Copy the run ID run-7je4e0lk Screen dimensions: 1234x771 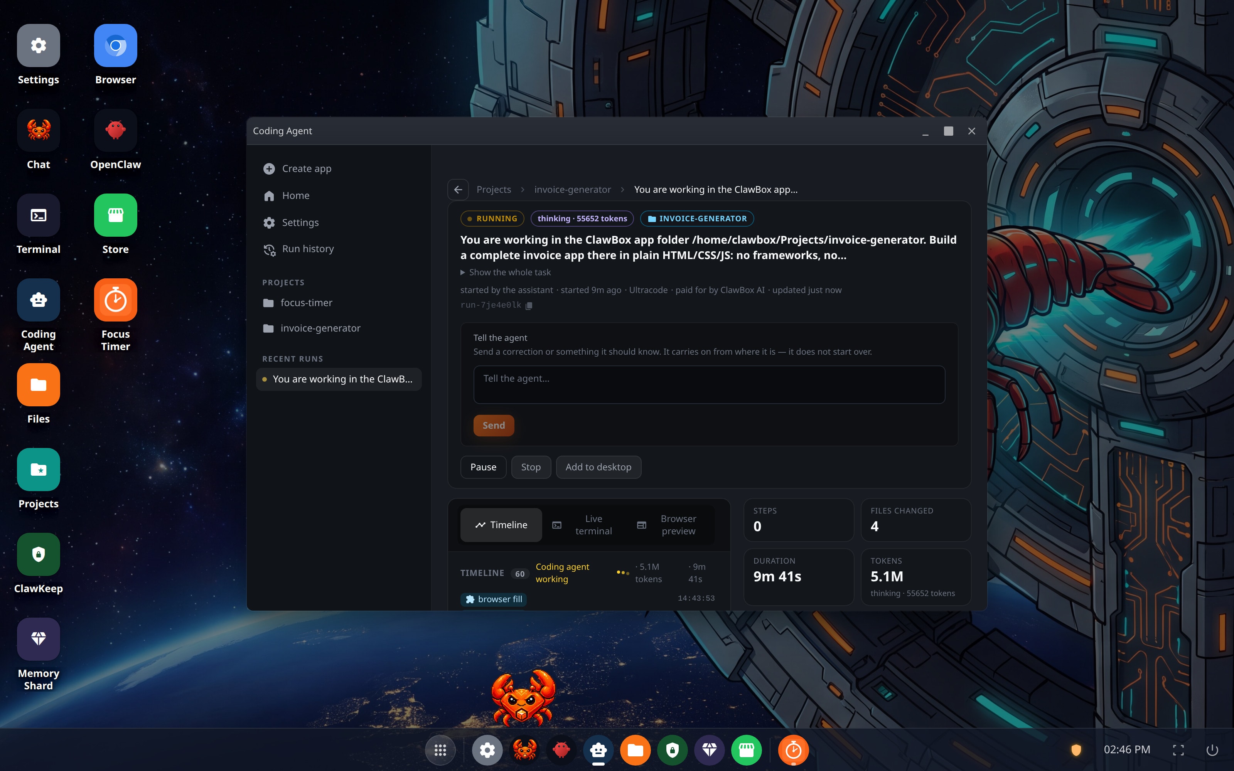529,305
